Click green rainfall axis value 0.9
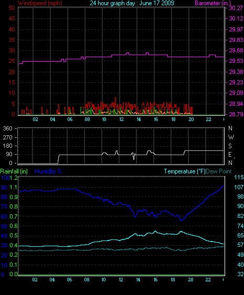244x295 pixels. (13, 197)
